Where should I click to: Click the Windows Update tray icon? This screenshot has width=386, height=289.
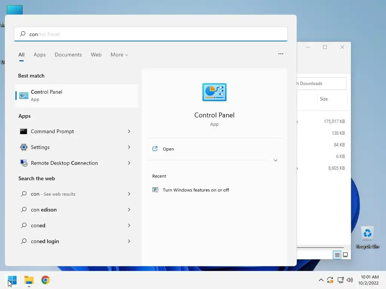click(330, 280)
